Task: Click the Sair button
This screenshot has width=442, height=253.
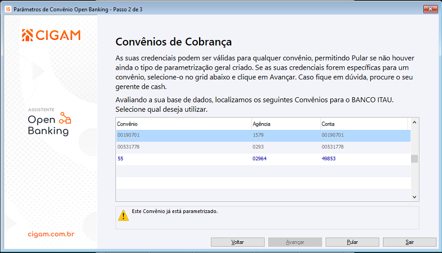Action: (x=409, y=242)
